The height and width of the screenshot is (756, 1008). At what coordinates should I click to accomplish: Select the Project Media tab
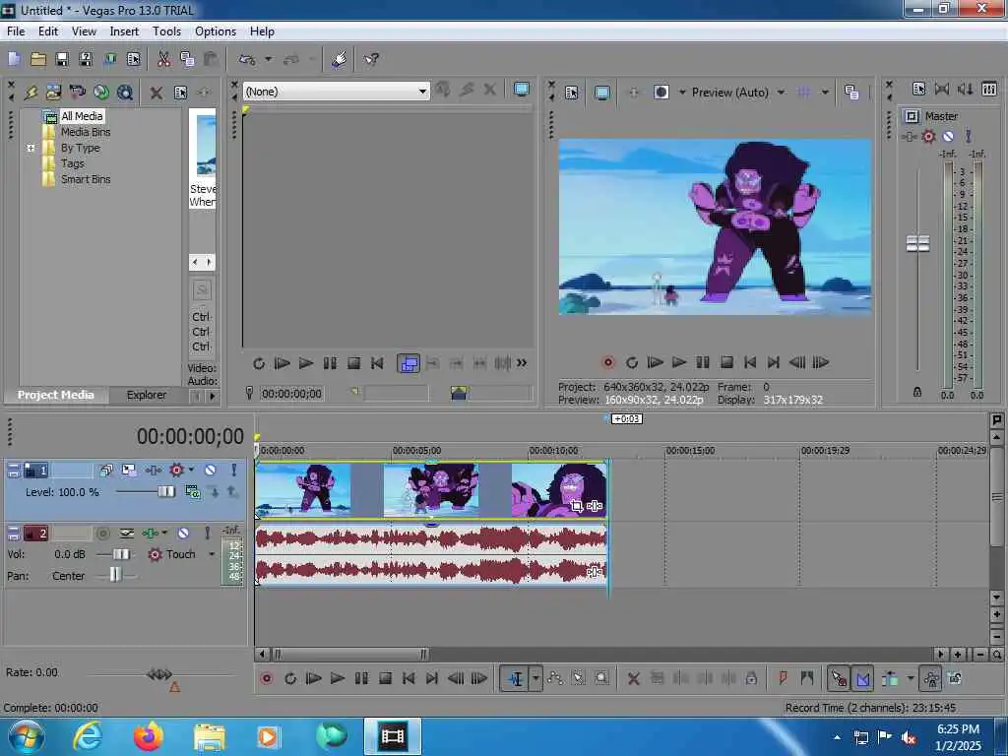(55, 395)
